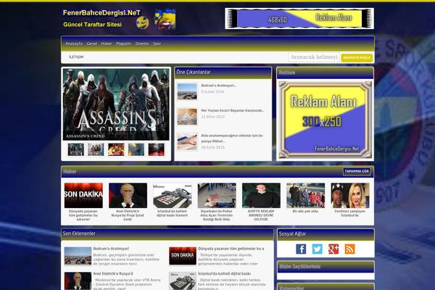Open Diyarbakır'da Polise Ateş Açan news

coord(216,215)
